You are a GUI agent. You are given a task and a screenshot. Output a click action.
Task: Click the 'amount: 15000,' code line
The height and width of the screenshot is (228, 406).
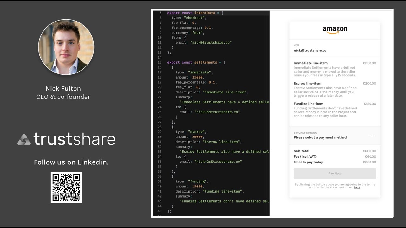(x=190, y=186)
